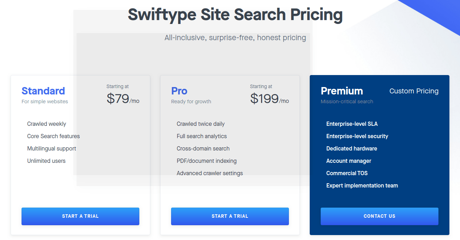The width and height of the screenshot is (460, 240).
Task: Click the 'PDF/document indexing' feature item
Action: coord(207,161)
